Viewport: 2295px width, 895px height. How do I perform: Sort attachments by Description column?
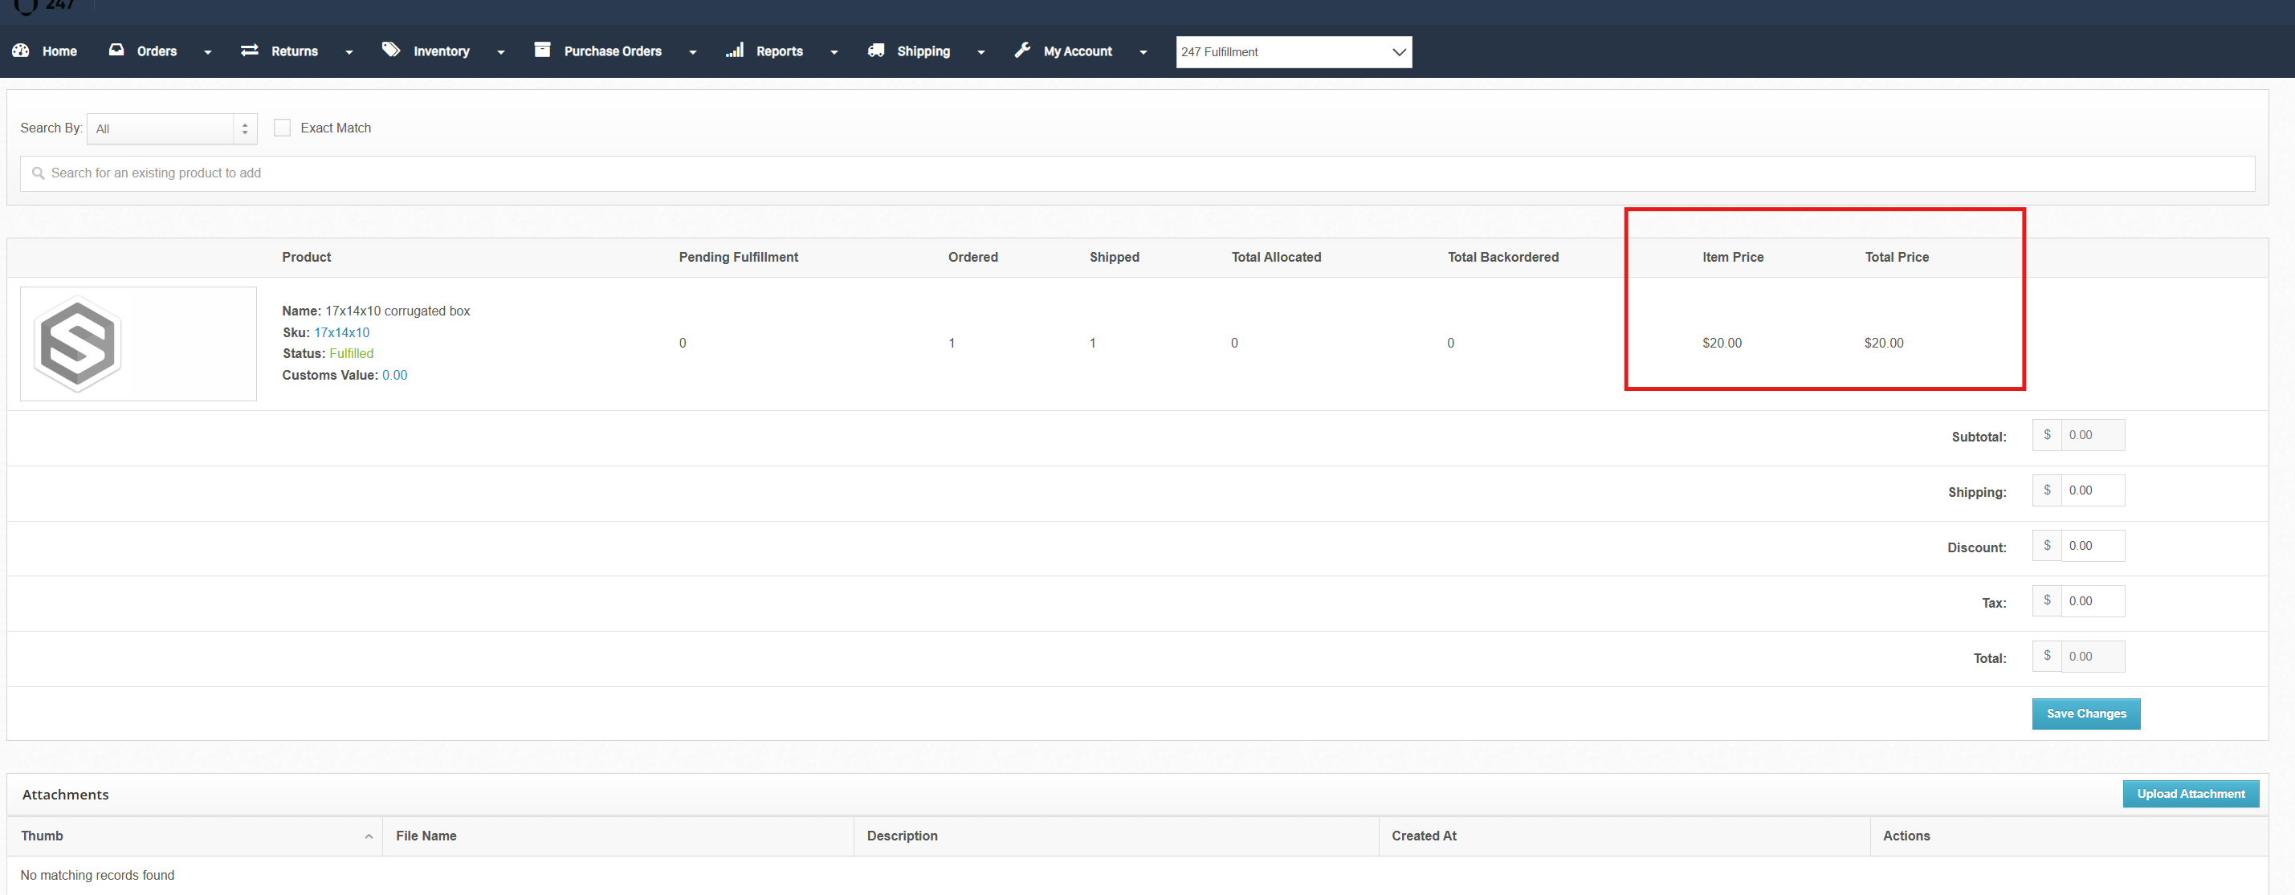pyautogui.click(x=1116, y=837)
